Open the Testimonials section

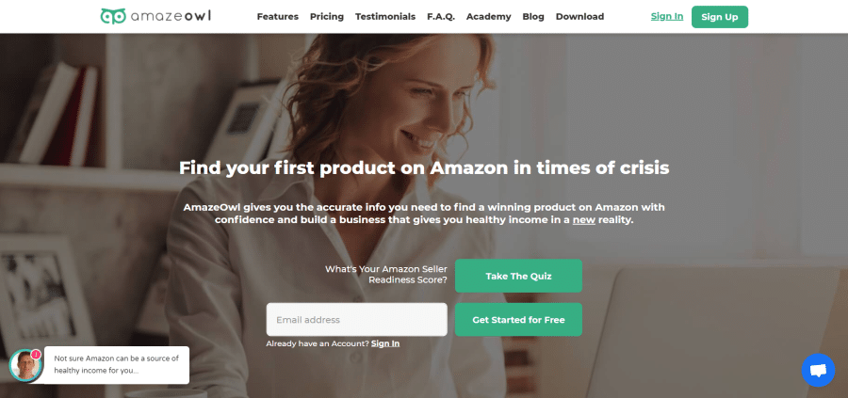[x=385, y=17]
